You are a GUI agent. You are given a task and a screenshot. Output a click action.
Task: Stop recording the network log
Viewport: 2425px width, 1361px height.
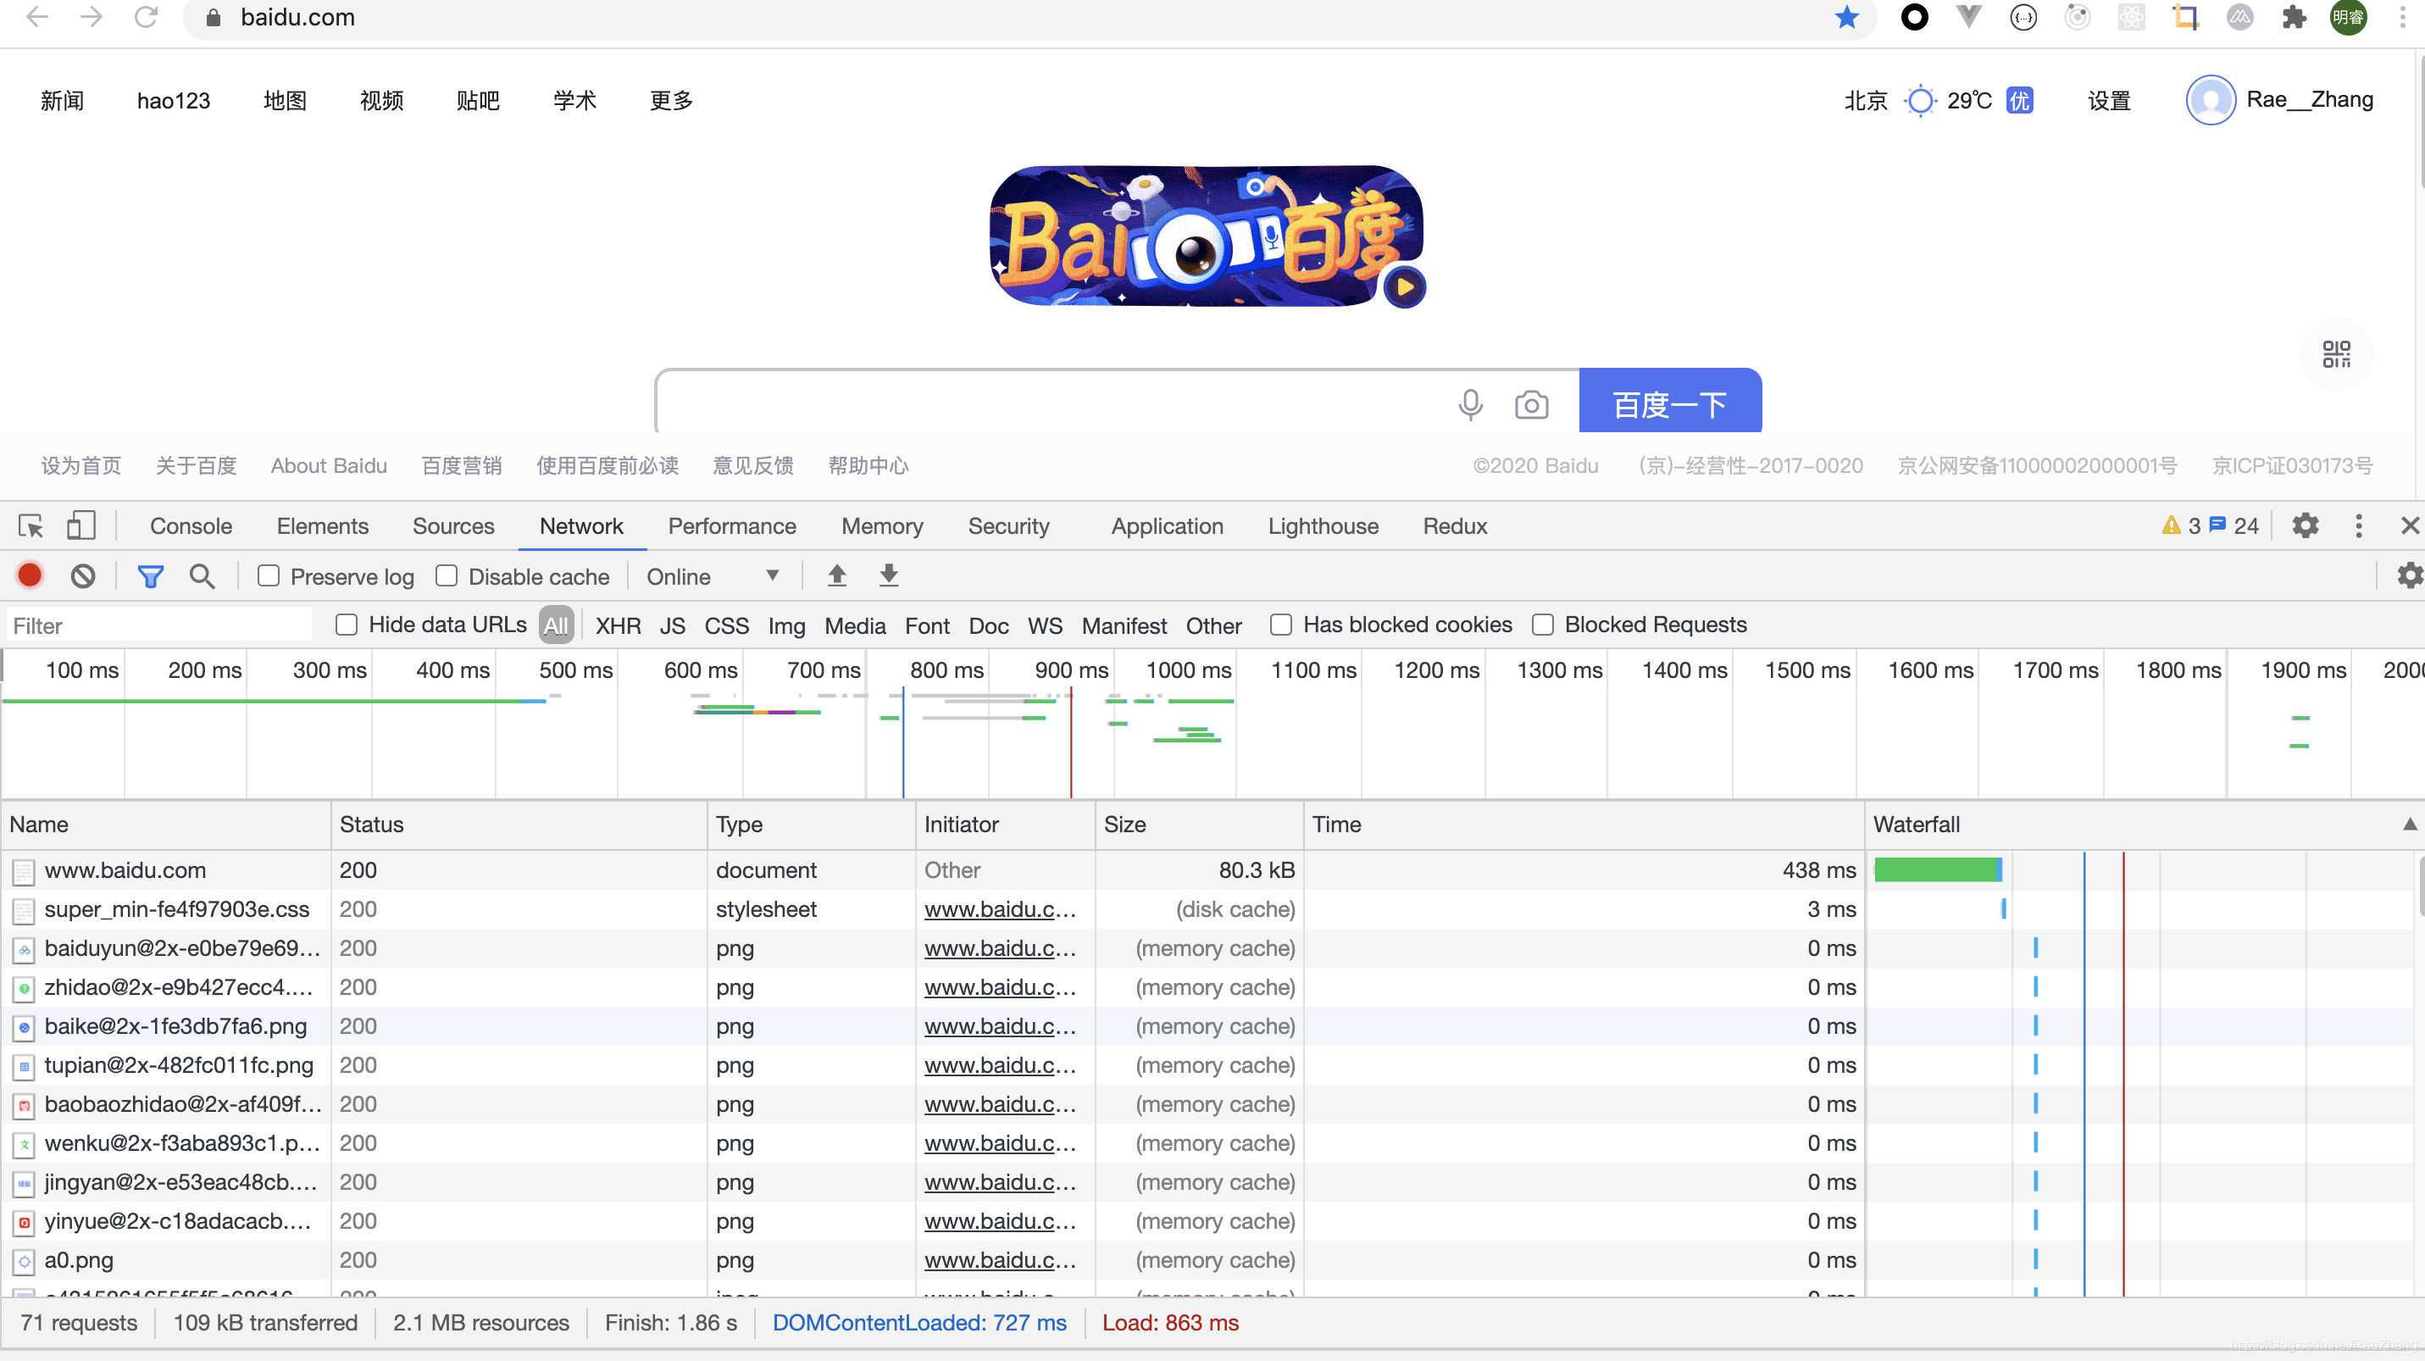pos(31,575)
